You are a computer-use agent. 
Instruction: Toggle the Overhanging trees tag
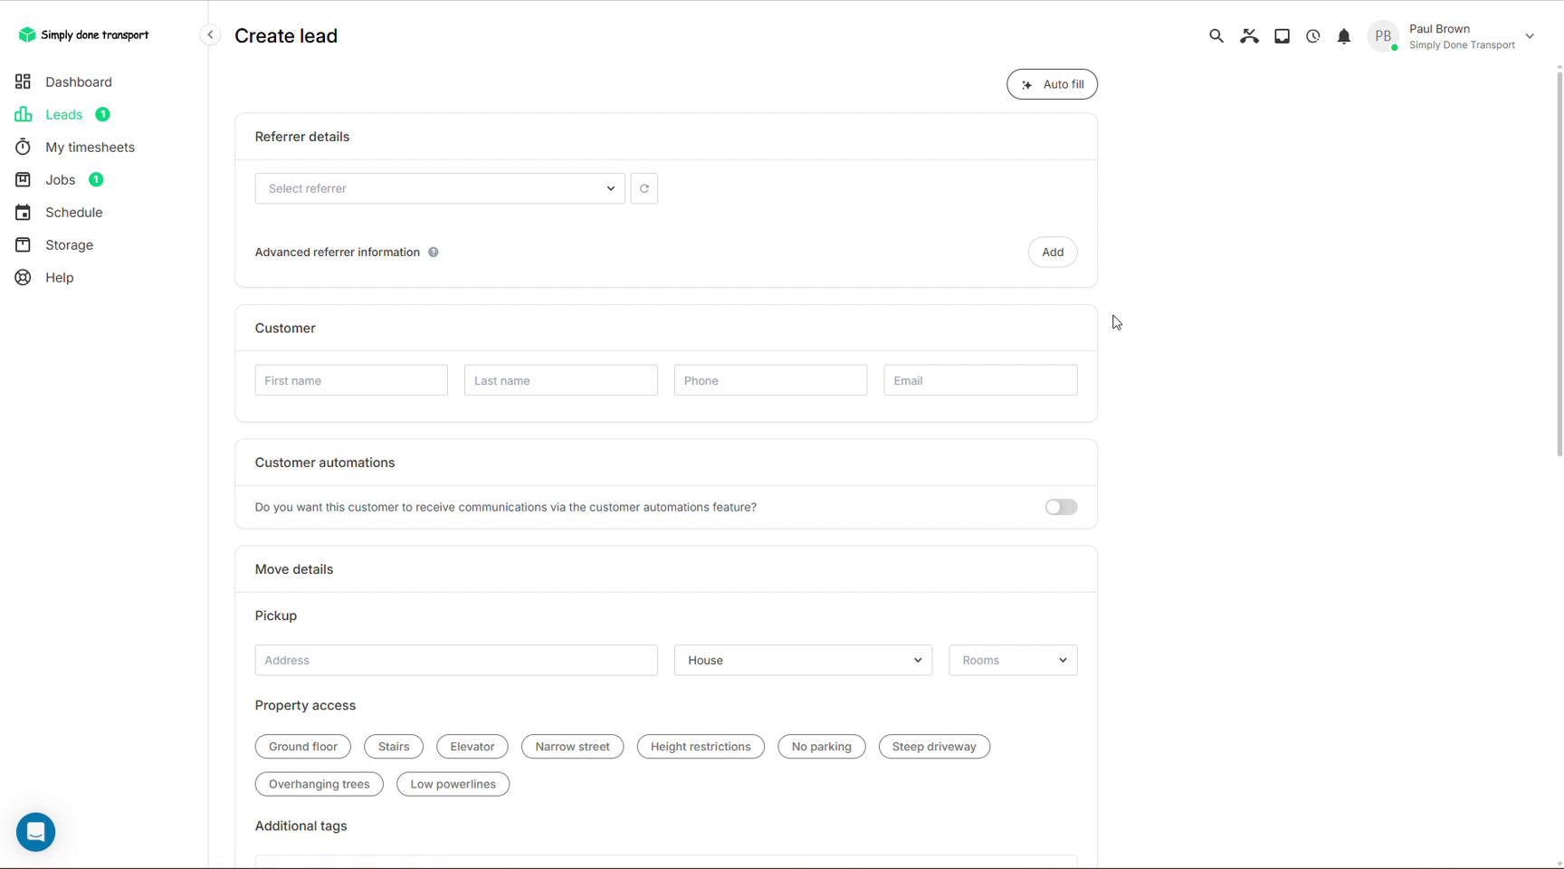point(319,784)
